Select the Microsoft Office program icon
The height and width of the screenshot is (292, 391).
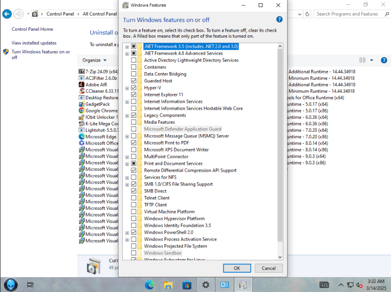81,143
